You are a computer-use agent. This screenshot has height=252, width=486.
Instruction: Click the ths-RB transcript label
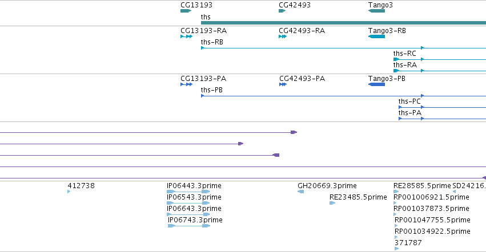pos(212,42)
